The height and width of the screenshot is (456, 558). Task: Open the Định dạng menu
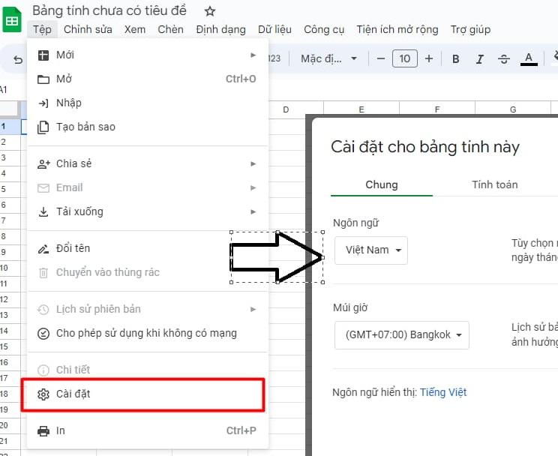tap(220, 29)
